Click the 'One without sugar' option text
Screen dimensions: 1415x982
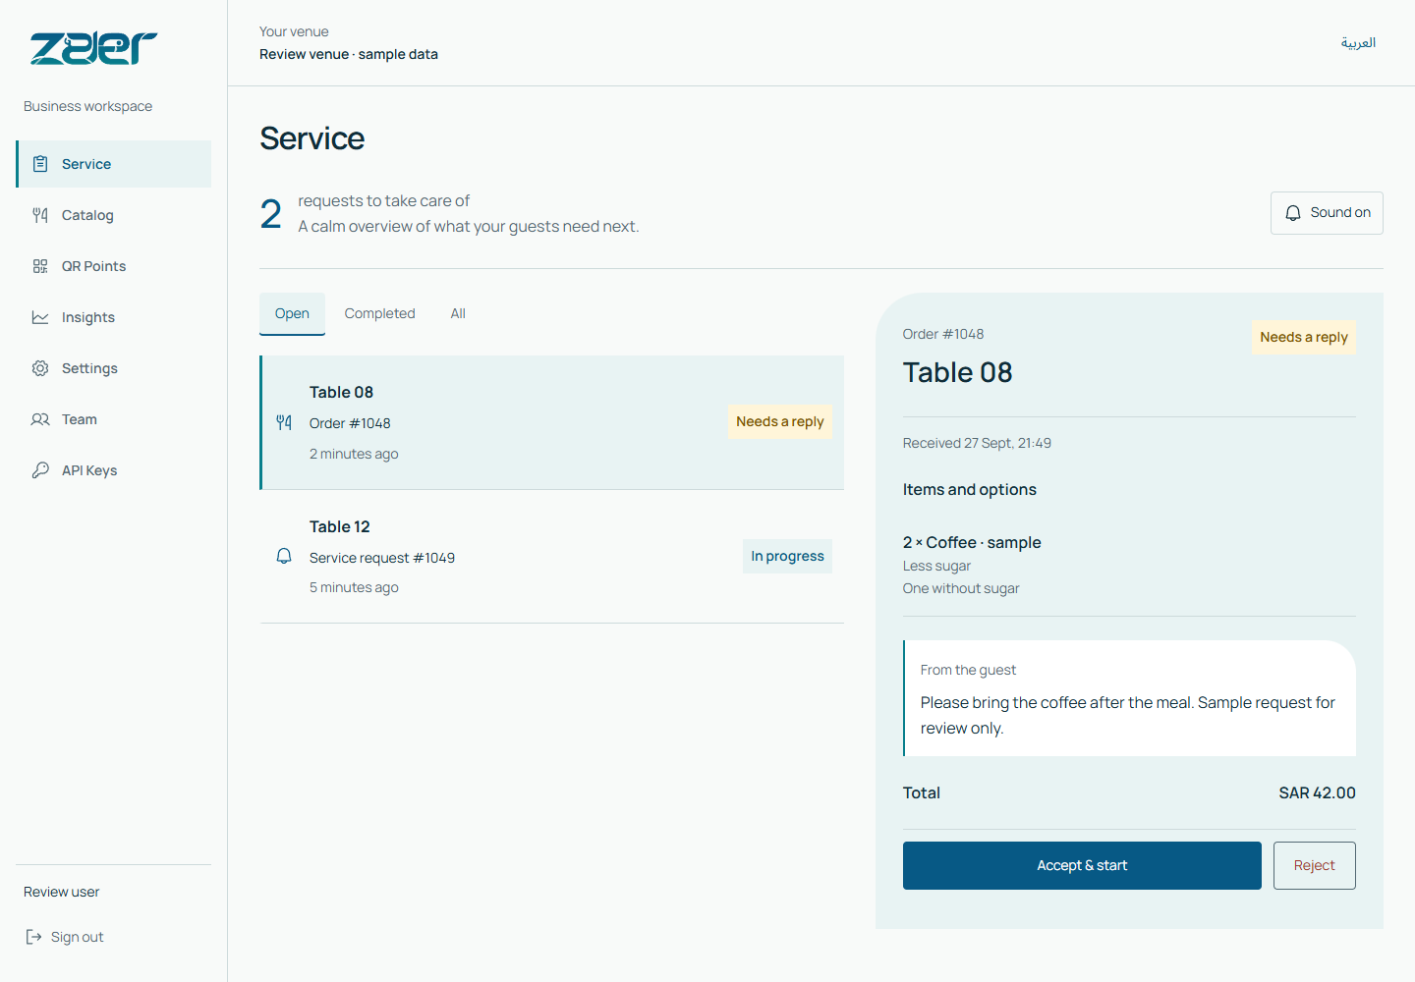(961, 589)
